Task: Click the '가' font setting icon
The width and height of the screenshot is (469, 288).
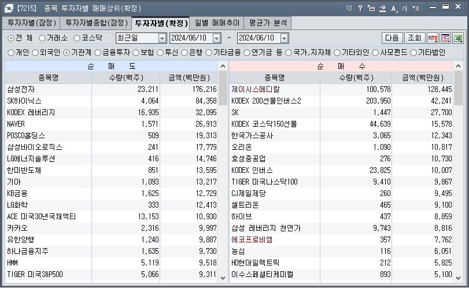Action: pyautogui.click(x=404, y=8)
